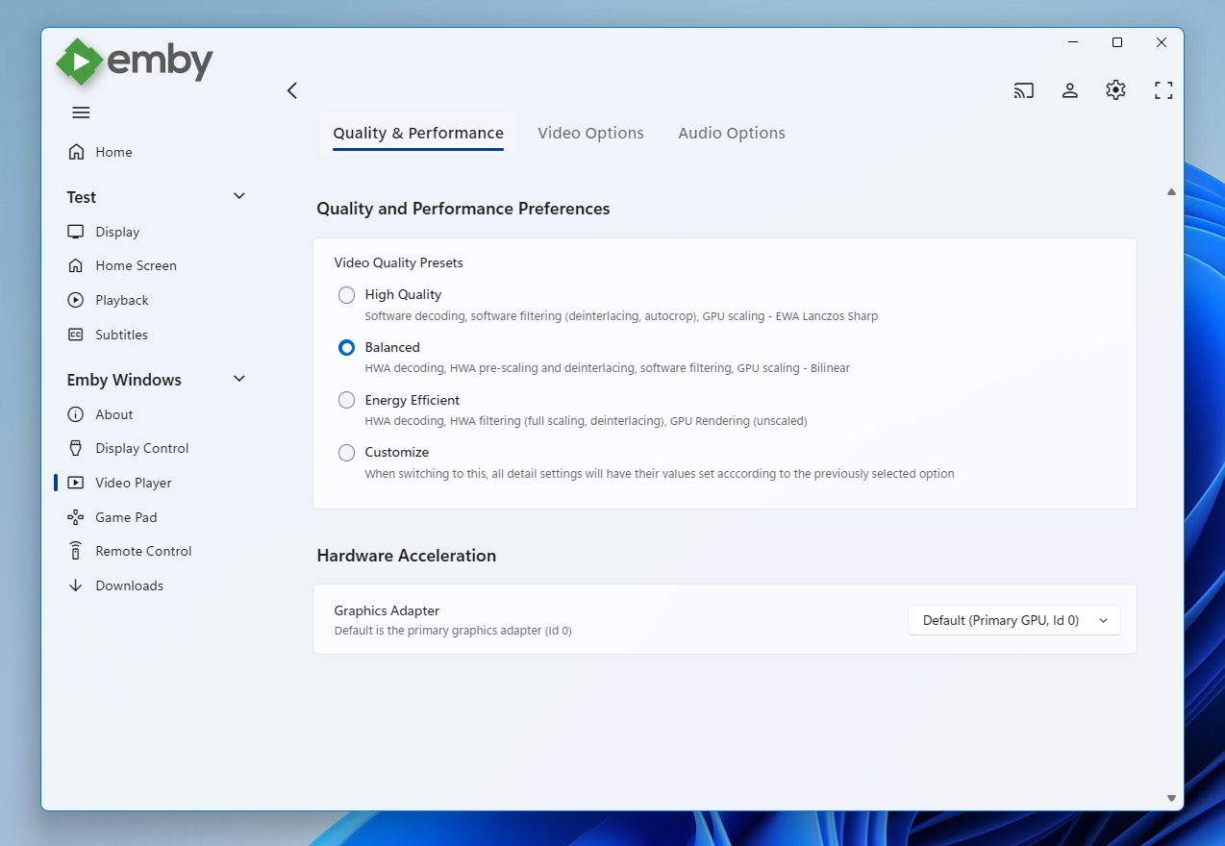Click the 'Video Quality Presets' label

398,262
